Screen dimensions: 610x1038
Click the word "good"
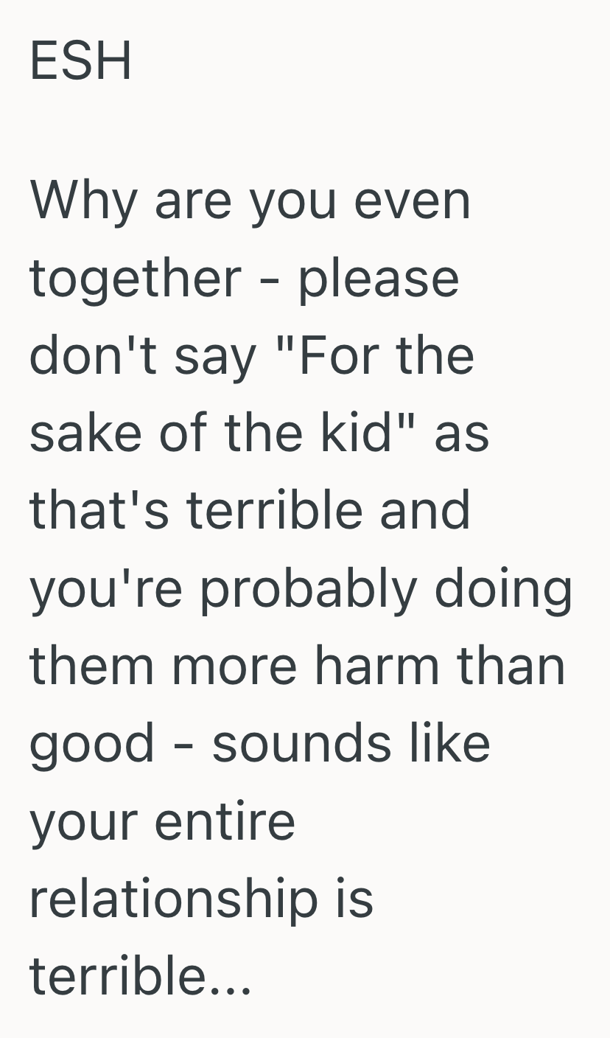click(92, 743)
